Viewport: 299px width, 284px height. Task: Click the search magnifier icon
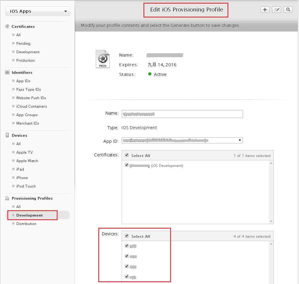pos(288,10)
